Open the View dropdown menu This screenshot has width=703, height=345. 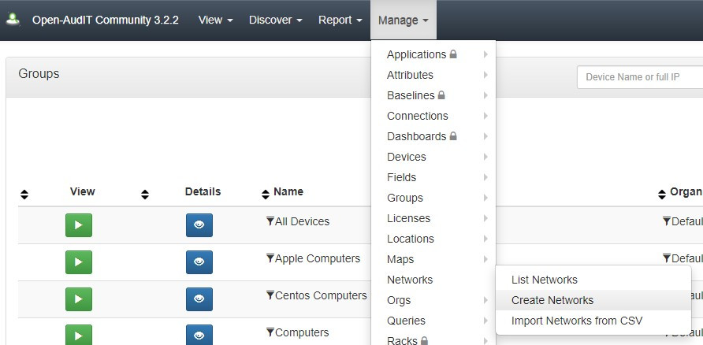coord(216,20)
